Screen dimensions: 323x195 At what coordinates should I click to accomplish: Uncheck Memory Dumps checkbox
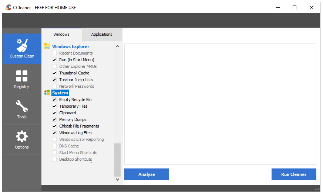click(x=54, y=119)
